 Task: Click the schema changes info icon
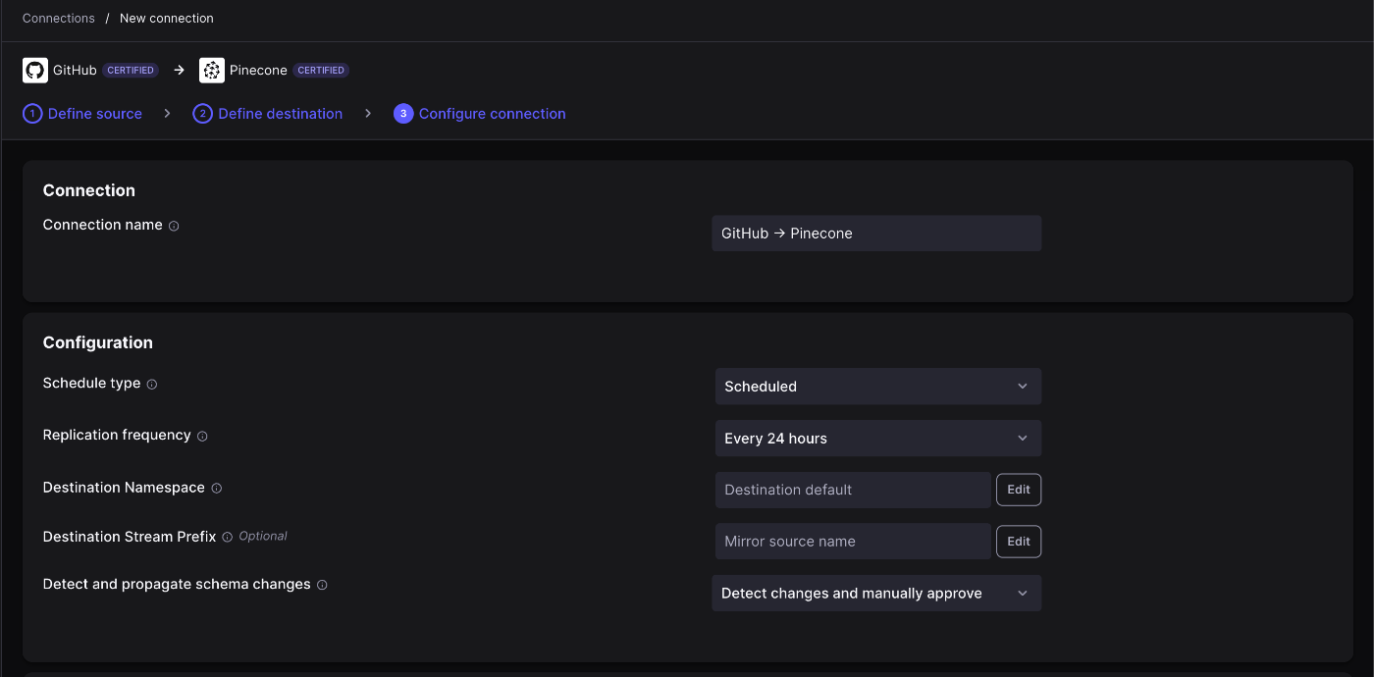(x=322, y=585)
